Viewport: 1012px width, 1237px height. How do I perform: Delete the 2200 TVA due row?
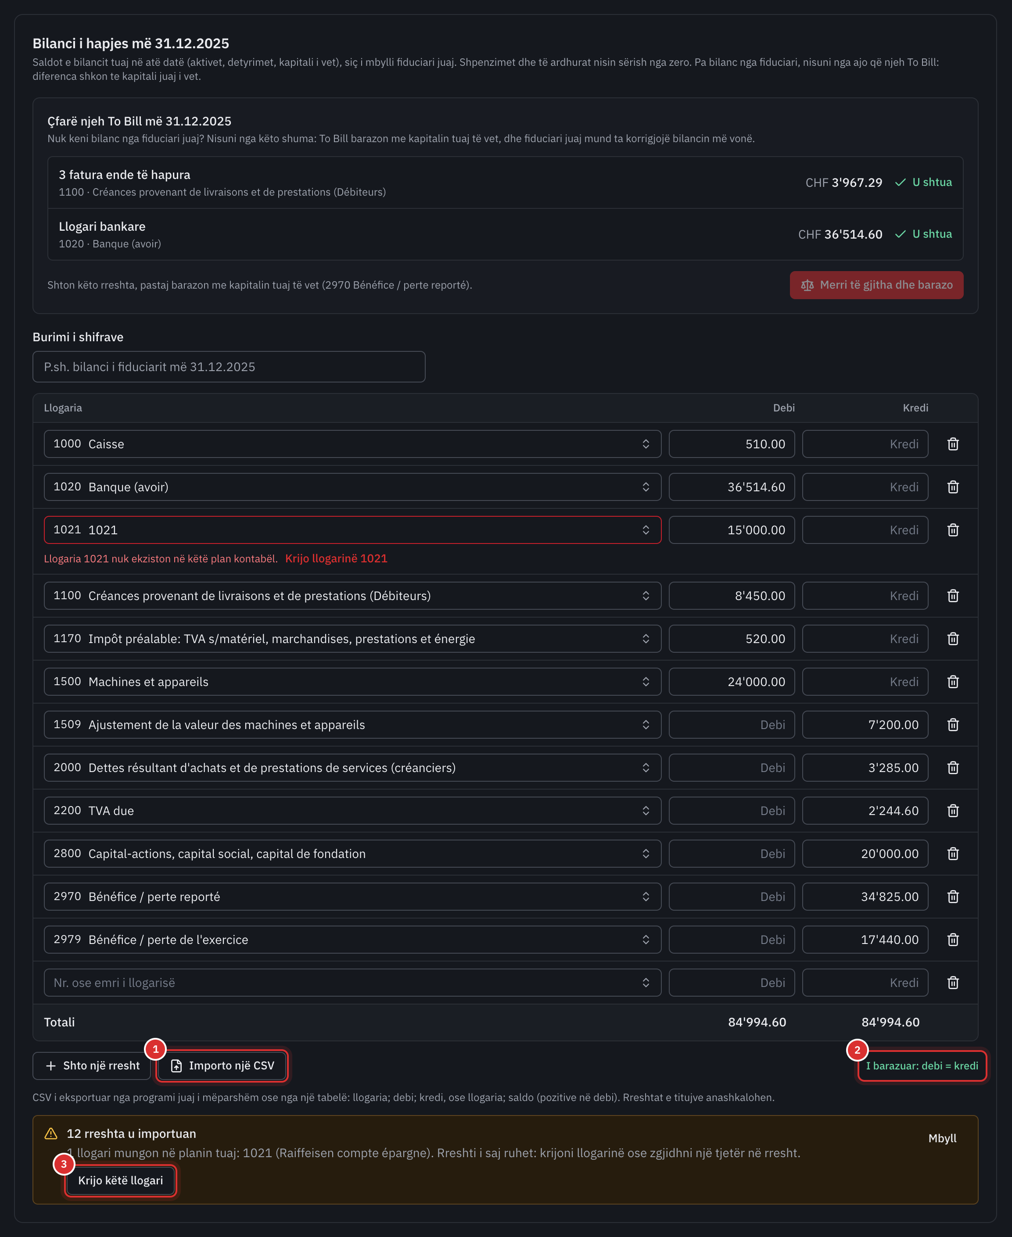coord(953,811)
